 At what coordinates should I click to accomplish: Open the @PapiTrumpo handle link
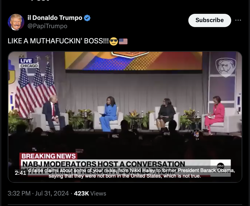click(47, 26)
